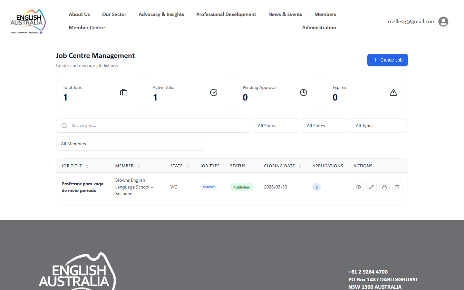
Task: Click the Pending Approval stat card
Action: 277,92
